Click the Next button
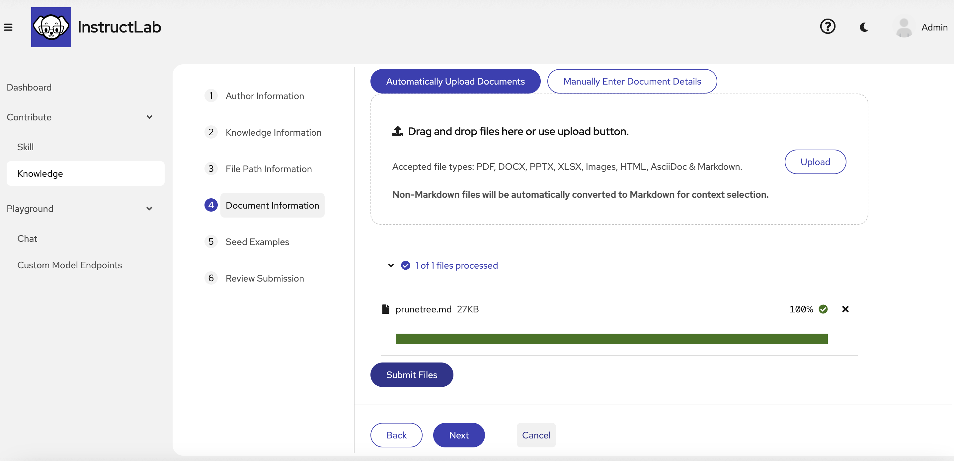Image resolution: width=954 pixels, height=461 pixels. [x=458, y=435]
